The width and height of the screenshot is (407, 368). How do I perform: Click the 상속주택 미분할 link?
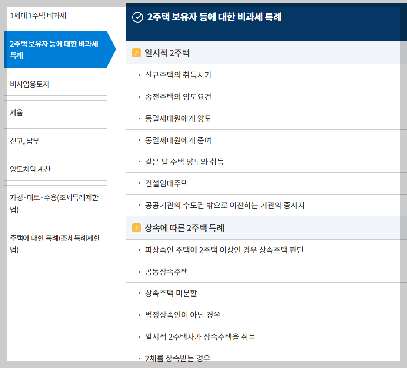[x=171, y=293]
